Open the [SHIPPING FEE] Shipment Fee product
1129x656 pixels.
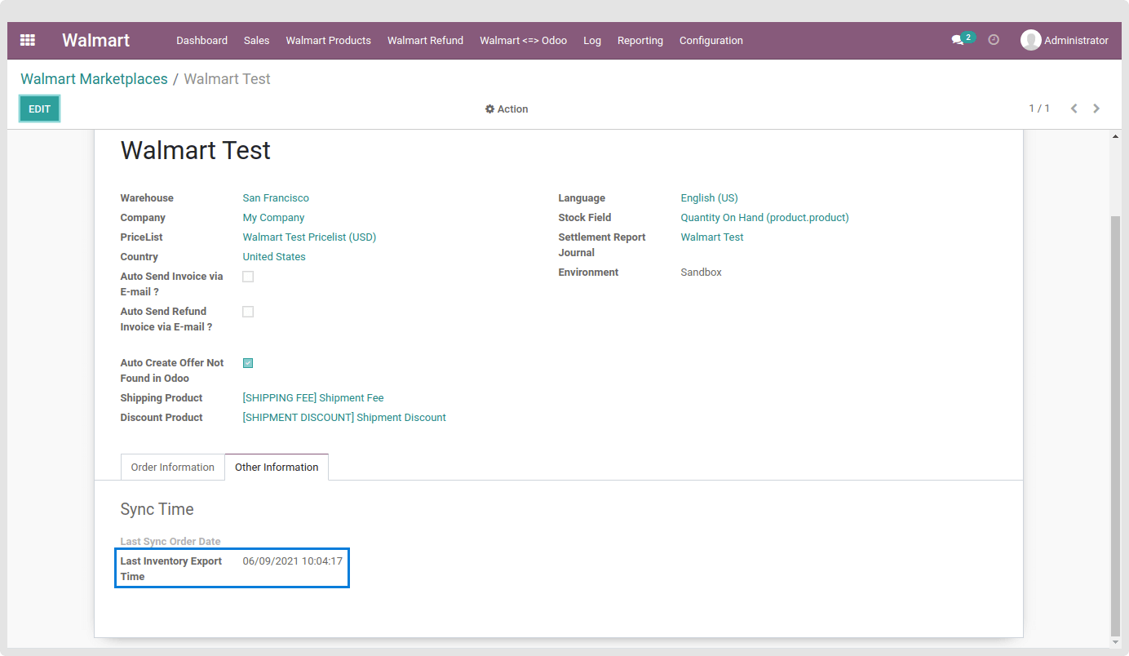point(313,398)
